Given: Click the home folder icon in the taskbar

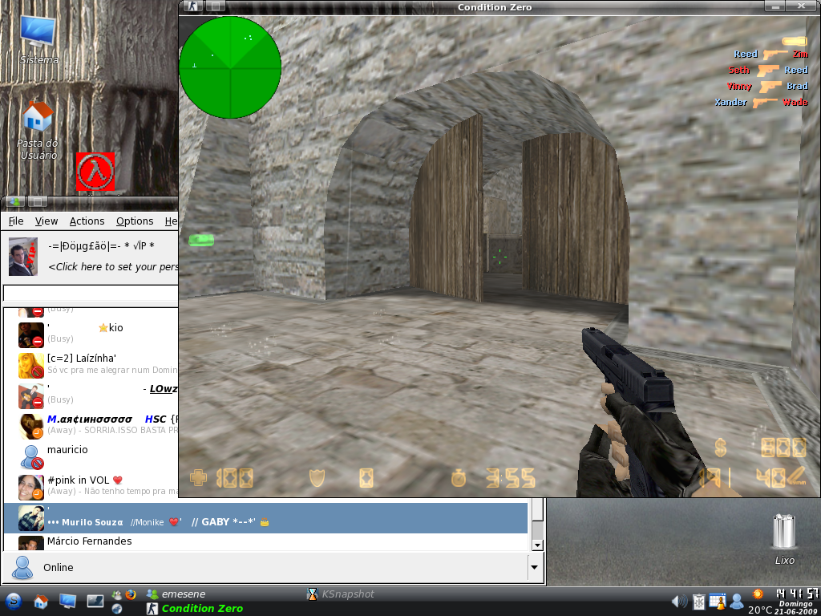Looking at the screenshot, I should click(41, 602).
